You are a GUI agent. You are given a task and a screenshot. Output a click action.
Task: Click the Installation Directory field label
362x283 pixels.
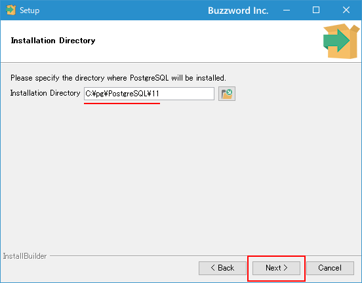pyautogui.click(x=45, y=93)
